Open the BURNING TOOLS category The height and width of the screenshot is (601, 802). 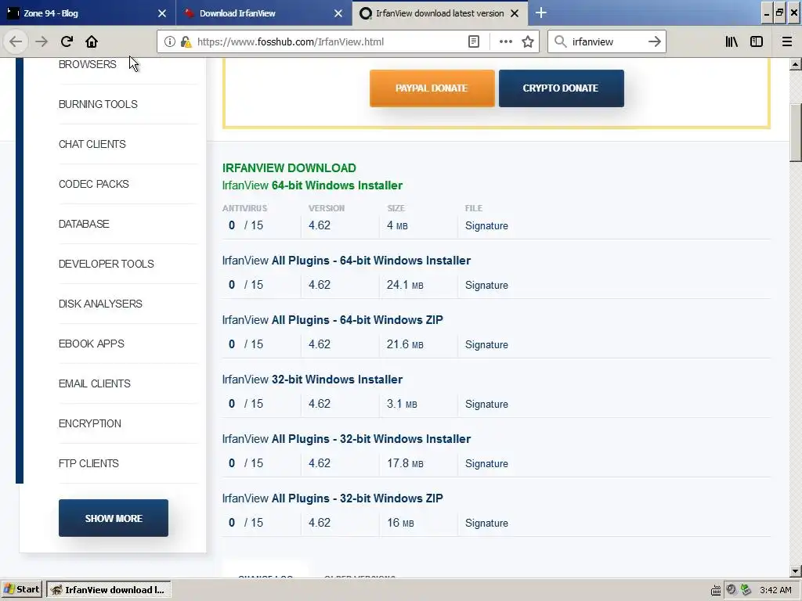pyautogui.click(x=98, y=104)
